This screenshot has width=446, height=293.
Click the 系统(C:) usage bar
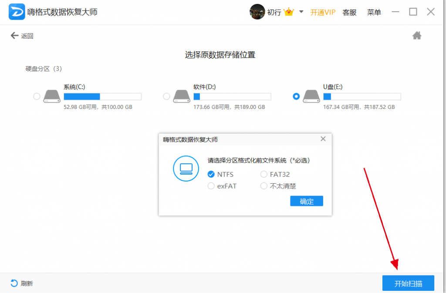point(102,96)
